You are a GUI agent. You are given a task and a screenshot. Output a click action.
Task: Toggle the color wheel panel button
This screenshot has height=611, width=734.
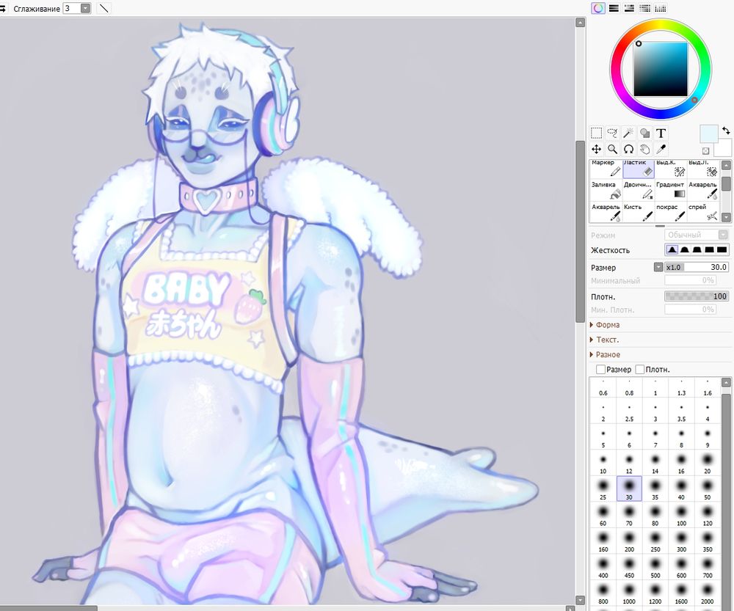[597, 8]
